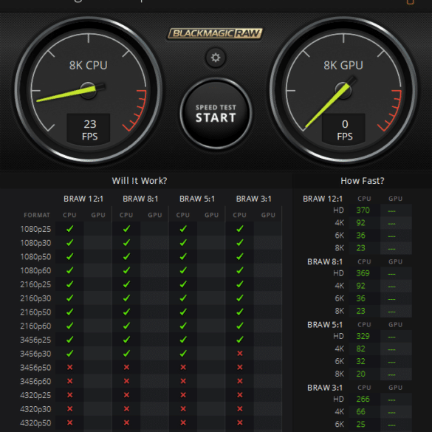This screenshot has height=432, width=432.
Task: Click the BRAW 5:1 HD CPU value 329
Action: tap(363, 337)
